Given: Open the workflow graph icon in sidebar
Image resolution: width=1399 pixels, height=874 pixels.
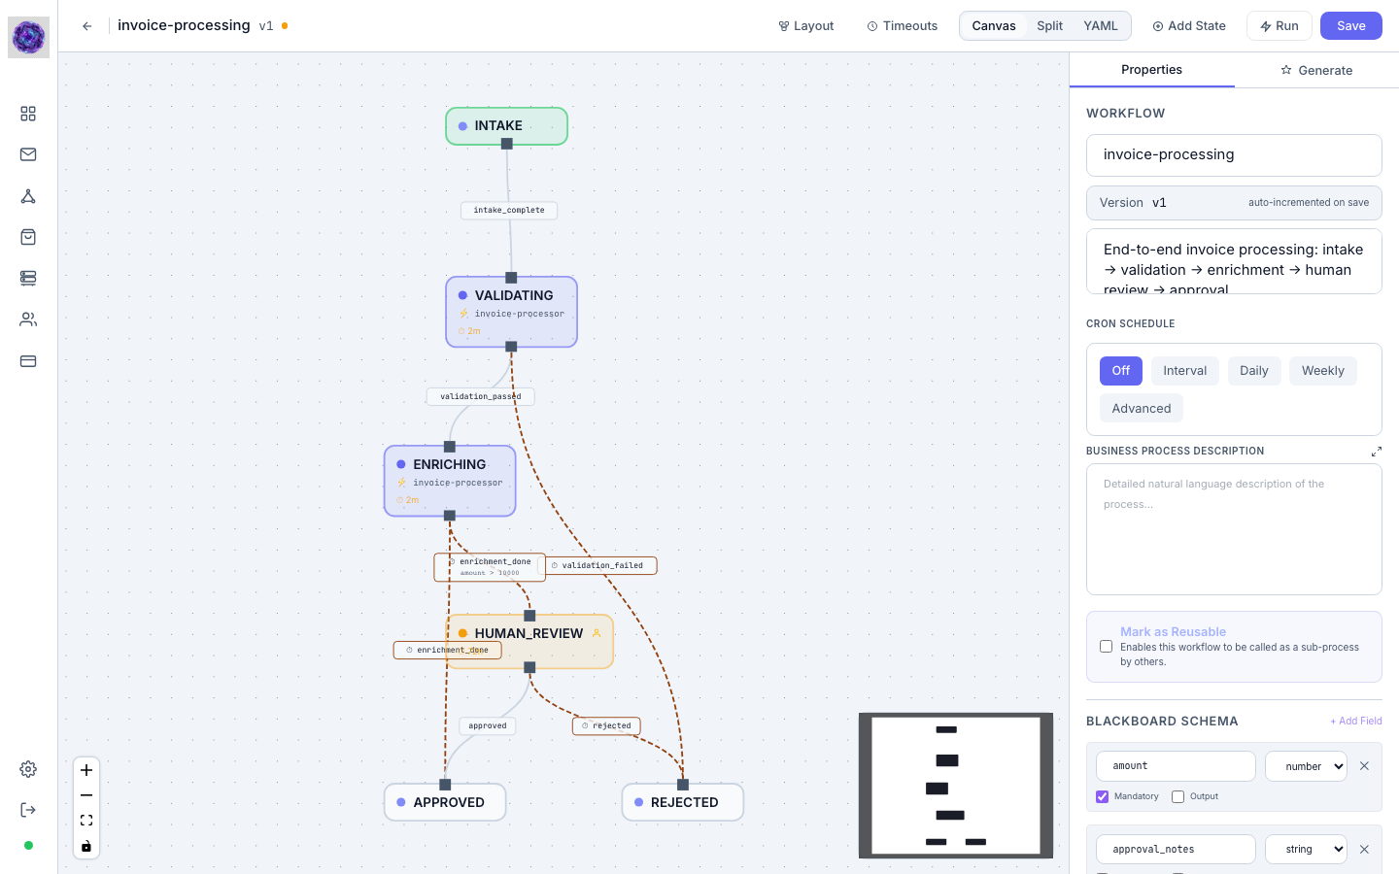Looking at the screenshot, I should (x=28, y=196).
